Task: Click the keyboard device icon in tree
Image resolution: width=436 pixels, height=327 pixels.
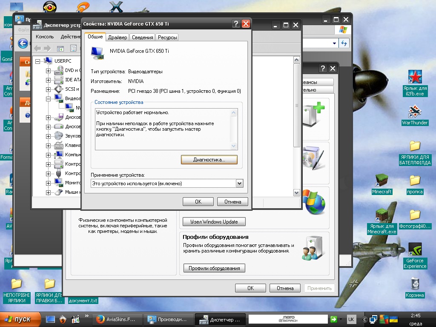Action: click(x=59, y=145)
